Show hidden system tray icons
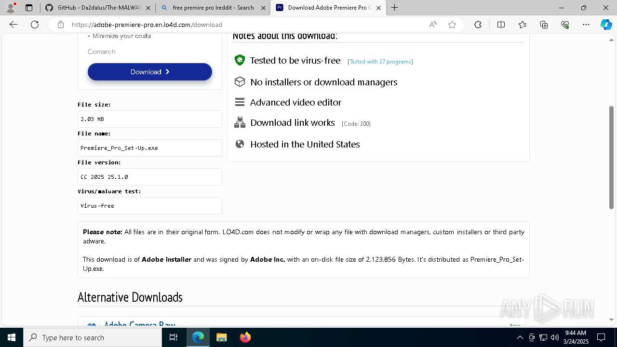The width and height of the screenshot is (617, 347). pyautogui.click(x=520, y=337)
